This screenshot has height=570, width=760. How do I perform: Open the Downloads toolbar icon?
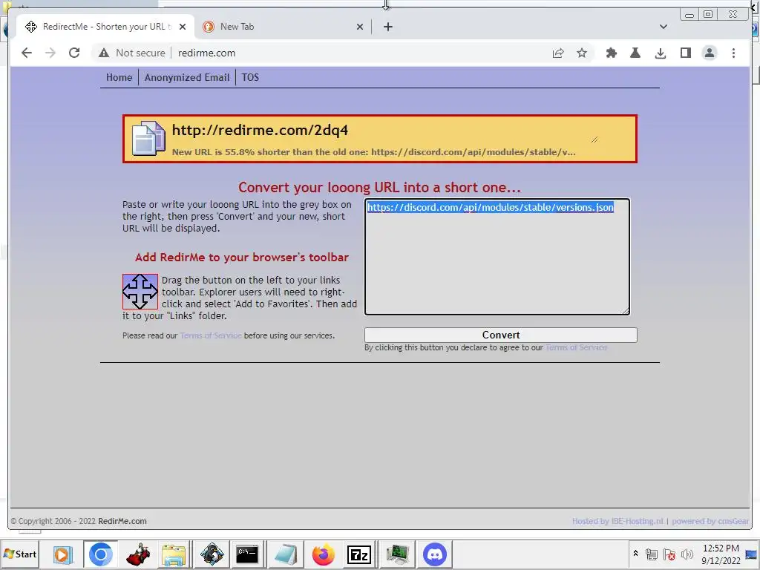tap(660, 53)
